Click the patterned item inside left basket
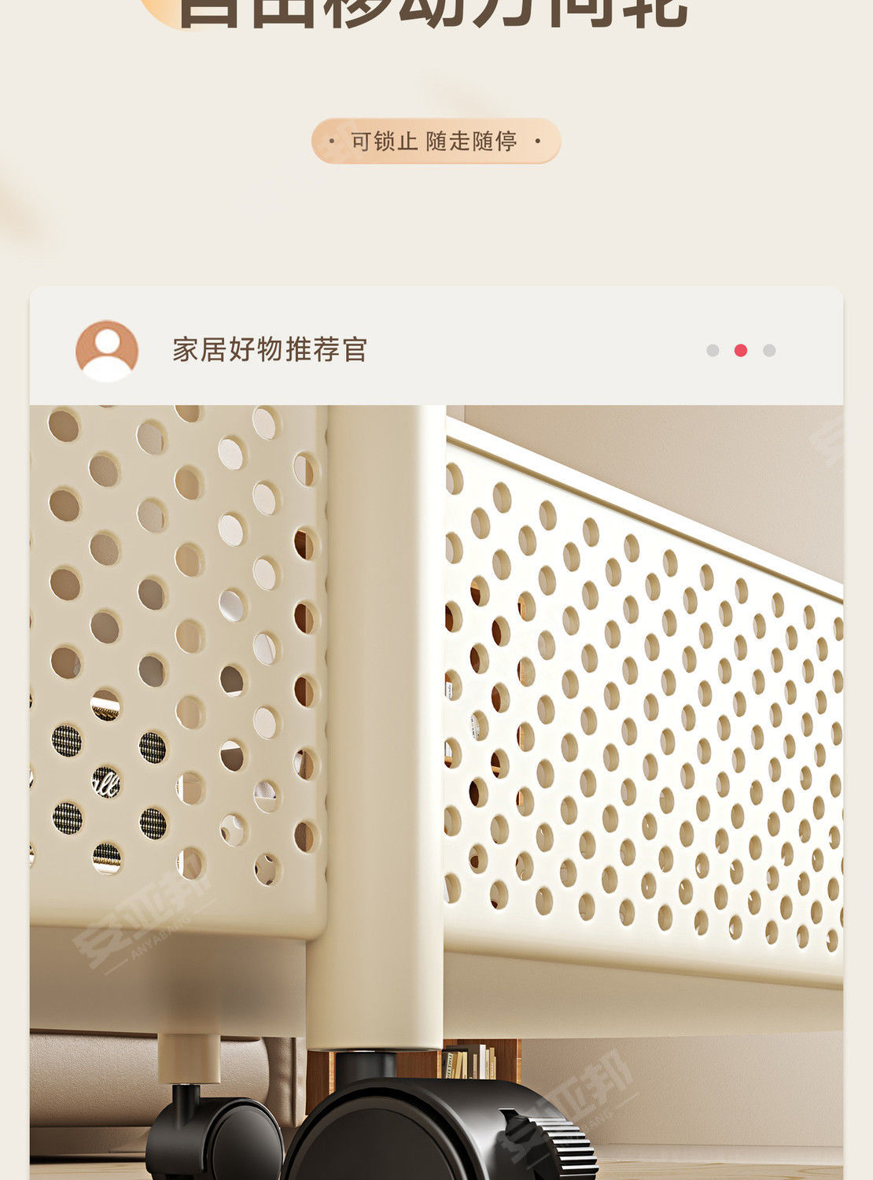 109,787
